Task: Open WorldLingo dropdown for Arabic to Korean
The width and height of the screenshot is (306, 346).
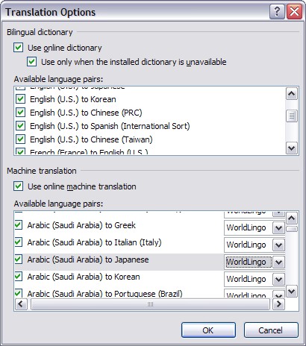Action: 278,279
